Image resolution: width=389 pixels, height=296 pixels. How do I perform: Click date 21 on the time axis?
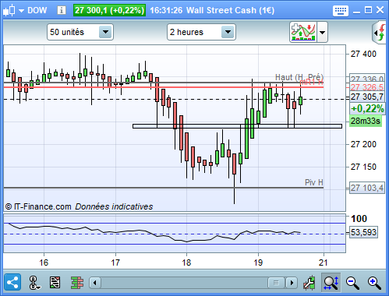[x=324, y=263]
